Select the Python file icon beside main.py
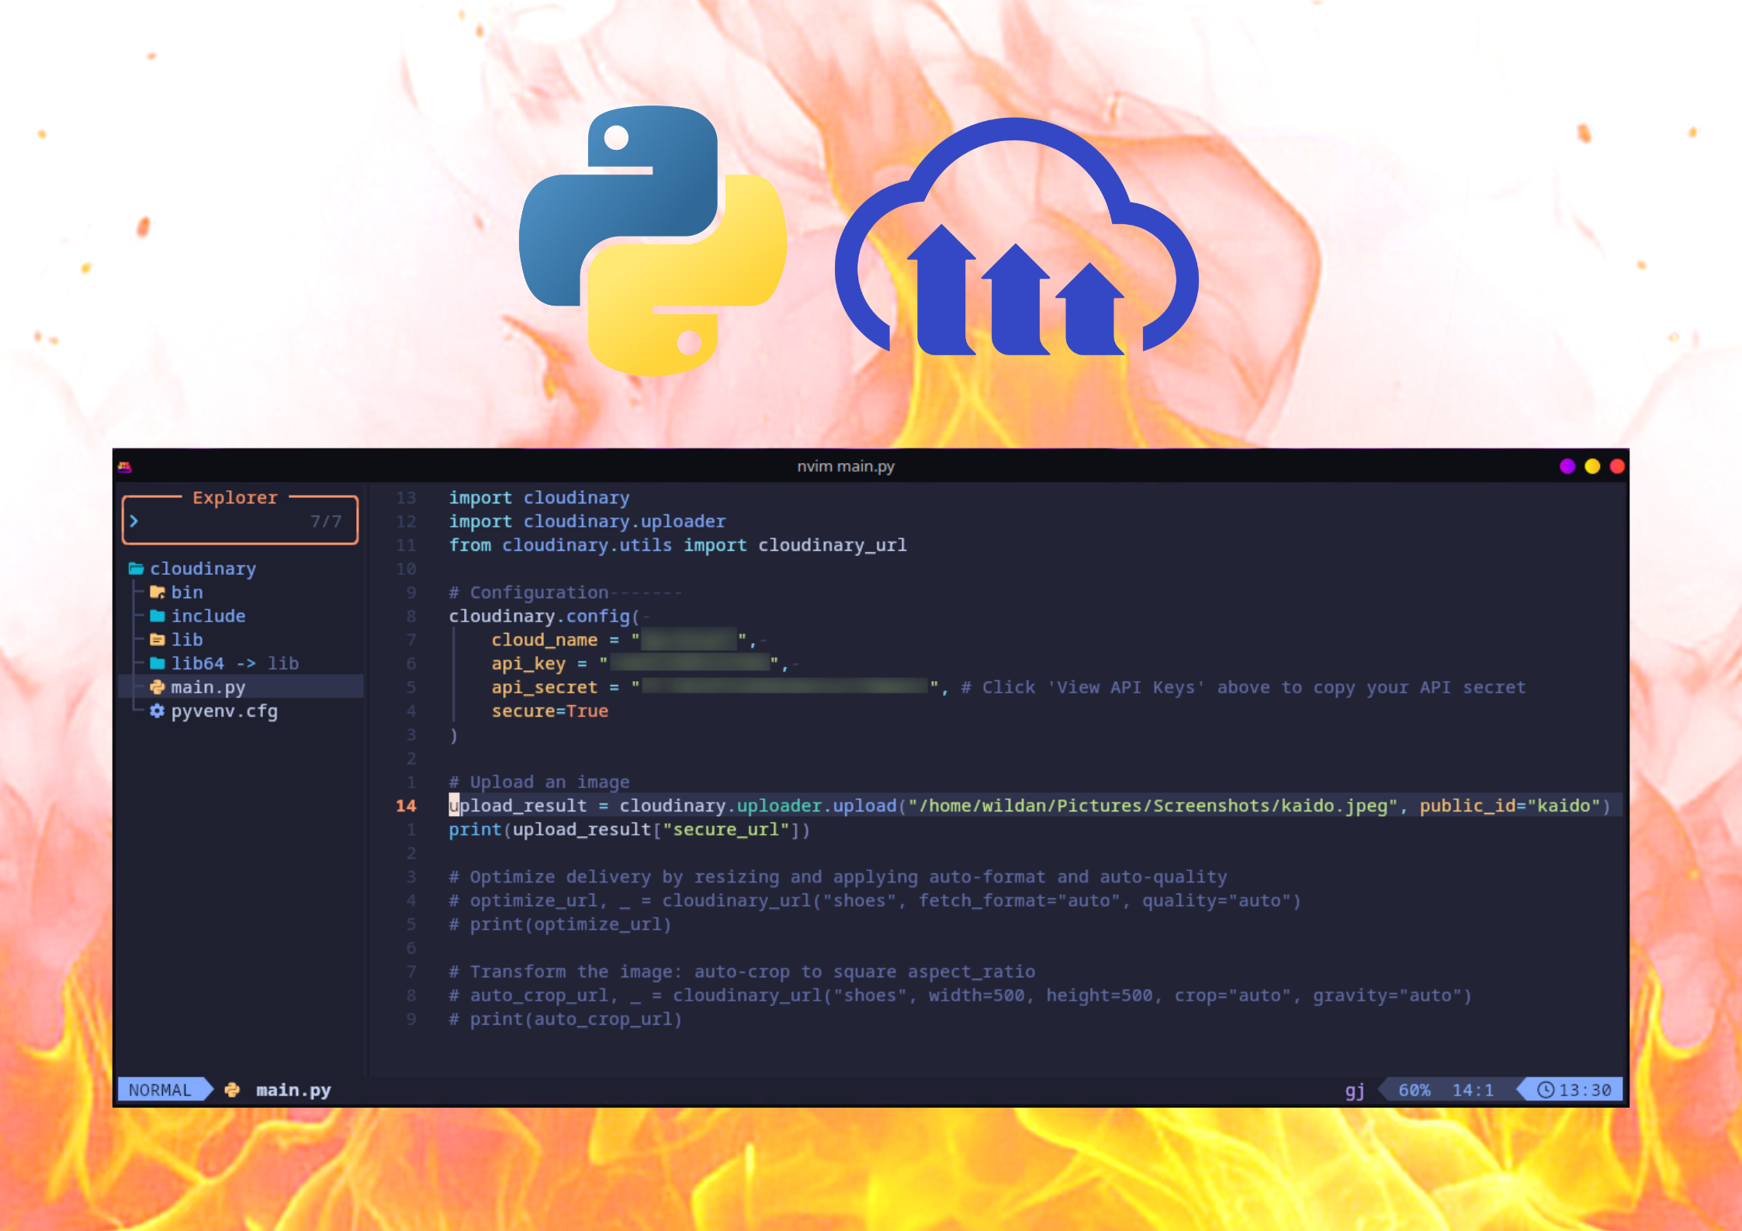1742x1231 pixels. click(x=158, y=687)
